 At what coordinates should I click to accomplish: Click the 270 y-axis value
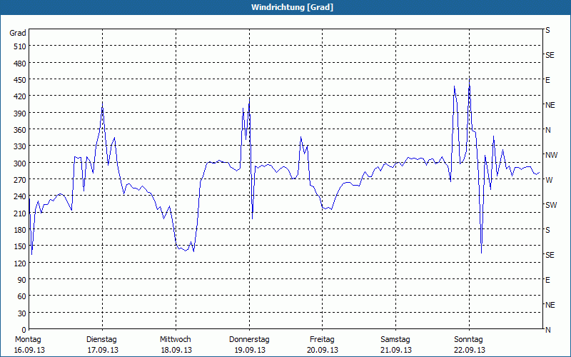[x=20, y=180]
